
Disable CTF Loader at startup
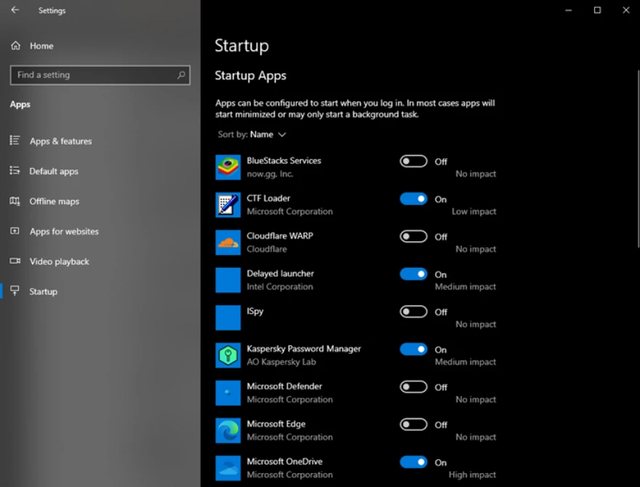tap(413, 198)
